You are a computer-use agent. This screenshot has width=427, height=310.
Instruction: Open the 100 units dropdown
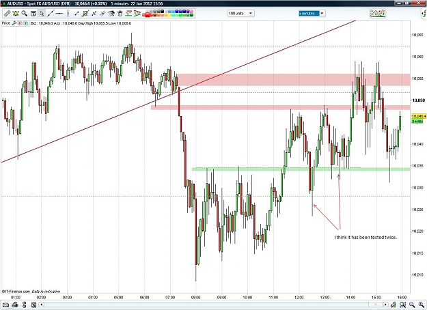point(241,14)
